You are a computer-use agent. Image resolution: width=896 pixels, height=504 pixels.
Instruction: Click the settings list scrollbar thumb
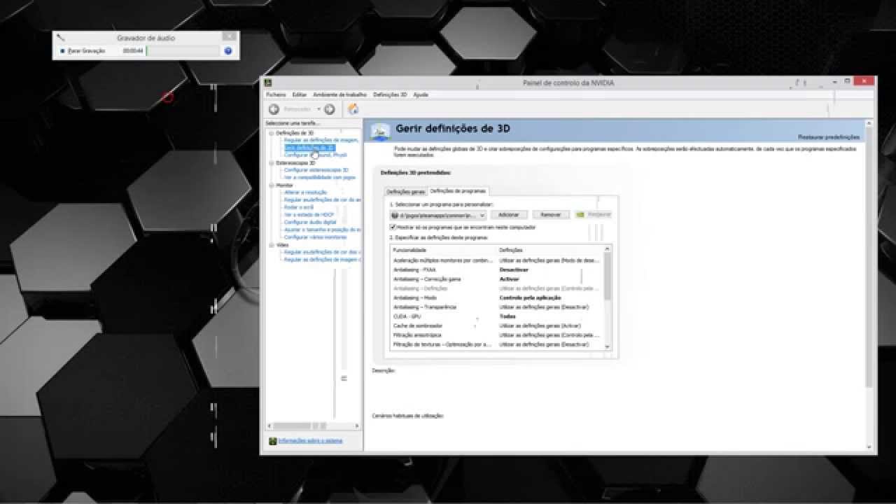pyautogui.click(x=608, y=276)
